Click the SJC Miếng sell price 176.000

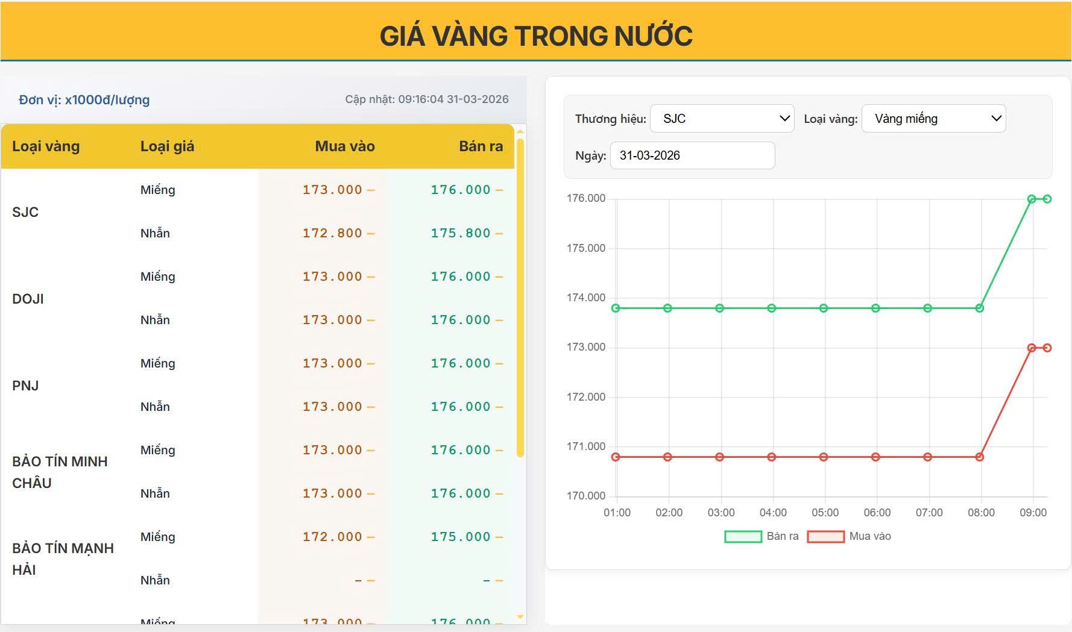click(461, 190)
